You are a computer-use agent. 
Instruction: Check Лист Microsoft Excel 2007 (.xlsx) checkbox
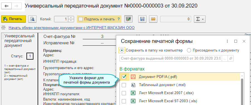(124, 93)
